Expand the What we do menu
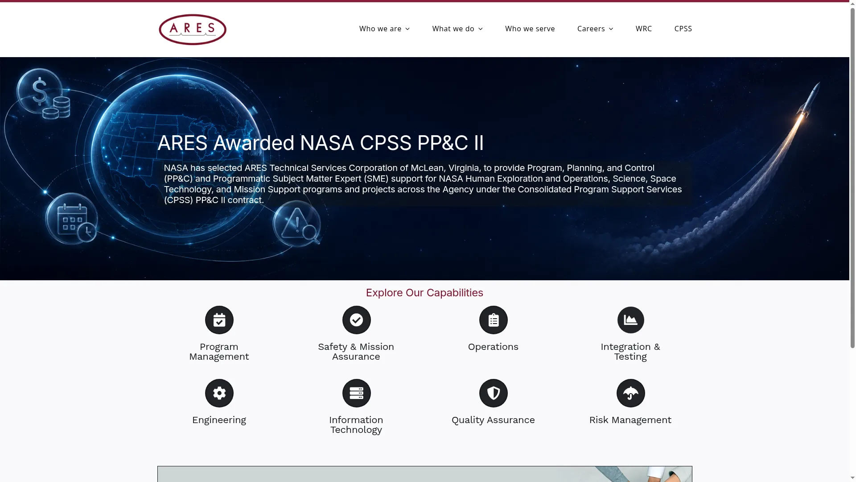The height and width of the screenshot is (482, 856). click(x=457, y=29)
